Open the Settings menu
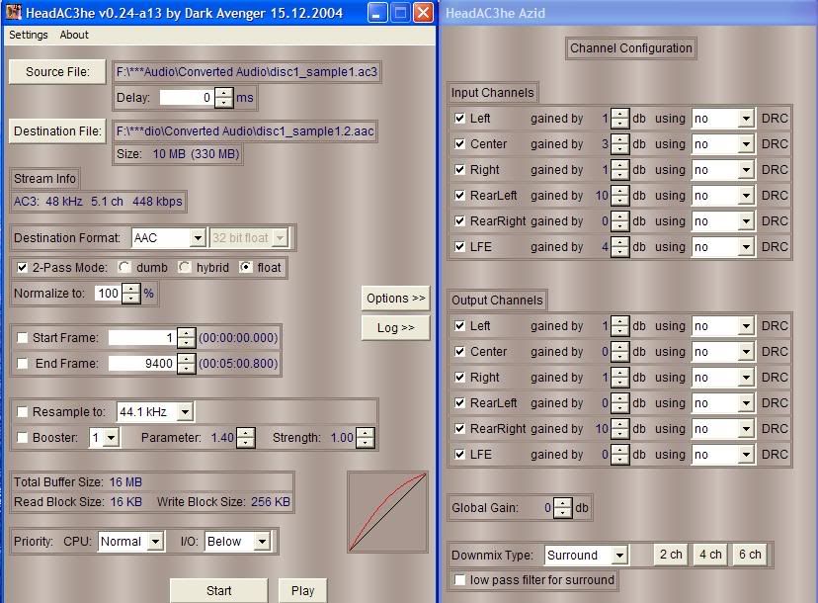Screen dimensions: 818x603 pyautogui.click(x=29, y=35)
